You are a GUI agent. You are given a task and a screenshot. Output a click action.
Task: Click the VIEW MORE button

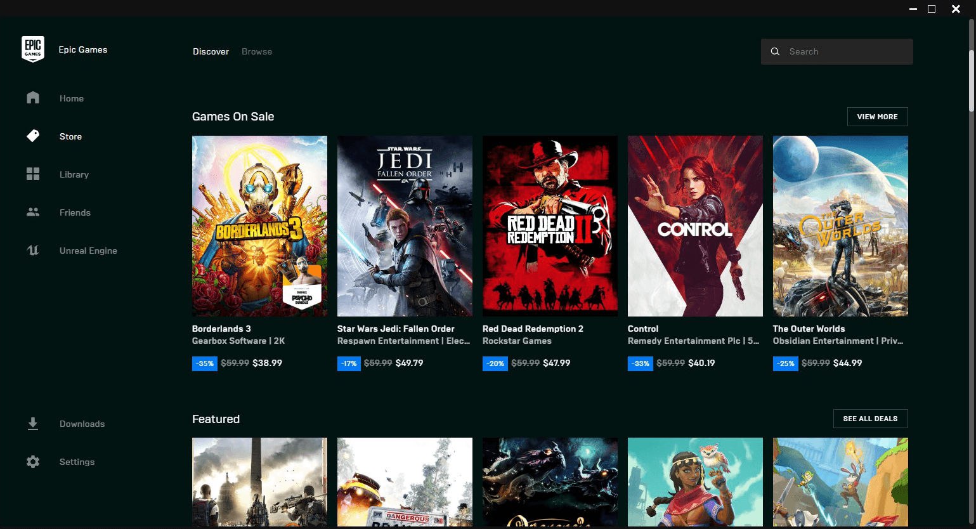(x=877, y=117)
